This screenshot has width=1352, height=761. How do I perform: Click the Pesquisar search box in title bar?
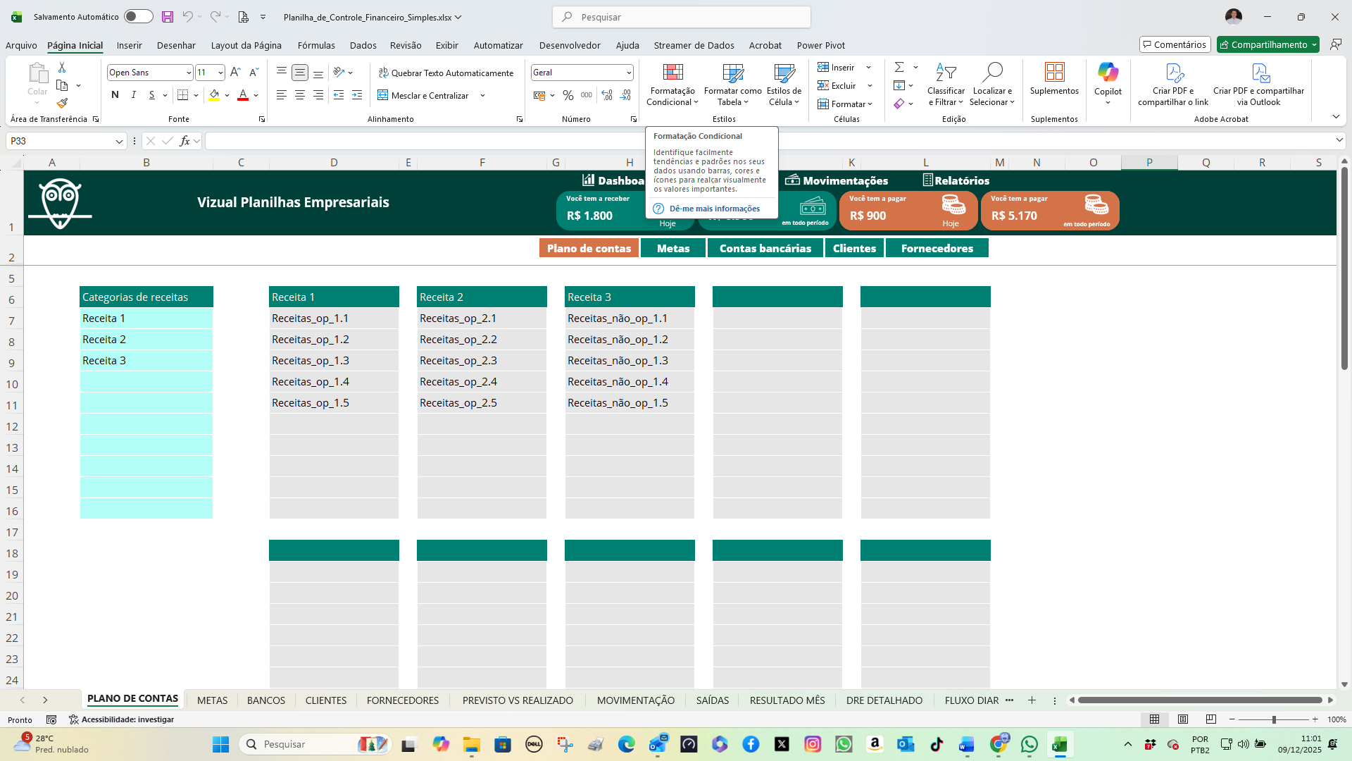pos(682,17)
